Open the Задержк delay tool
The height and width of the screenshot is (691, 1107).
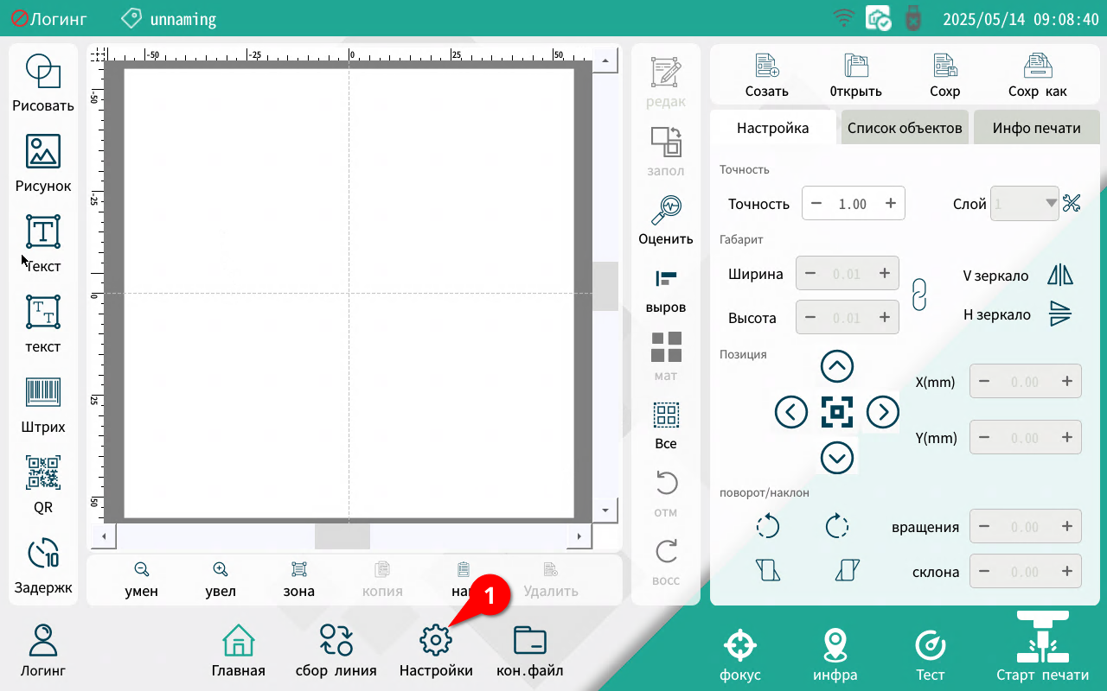pos(43,564)
